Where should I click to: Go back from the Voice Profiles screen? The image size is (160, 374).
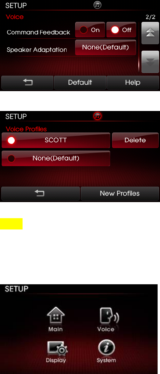point(40,194)
